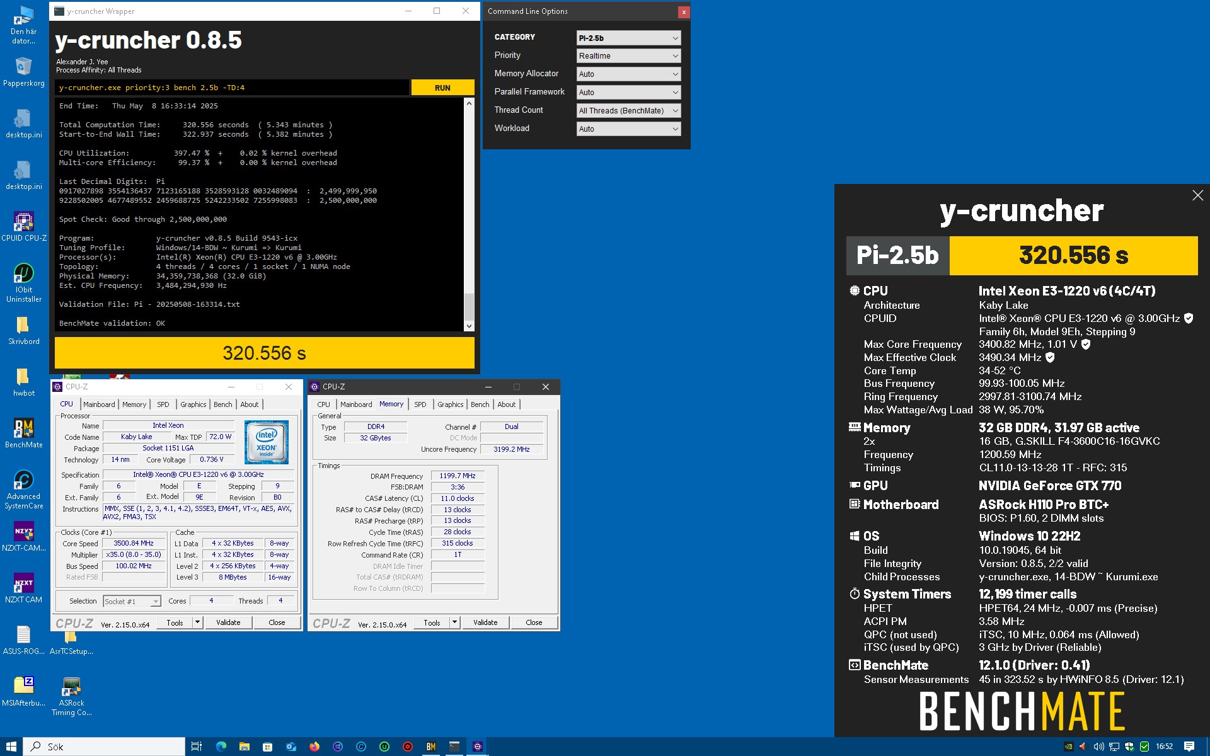This screenshot has height=756, width=1210.
Task: Click Tools button in left CPU-Z window
Action: tap(175, 622)
